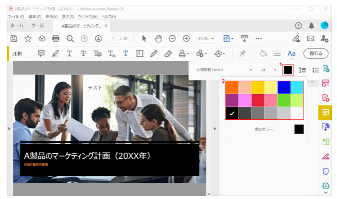Open the ツール tab
The width and height of the screenshot is (337, 199).
pyautogui.click(x=40, y=25)
